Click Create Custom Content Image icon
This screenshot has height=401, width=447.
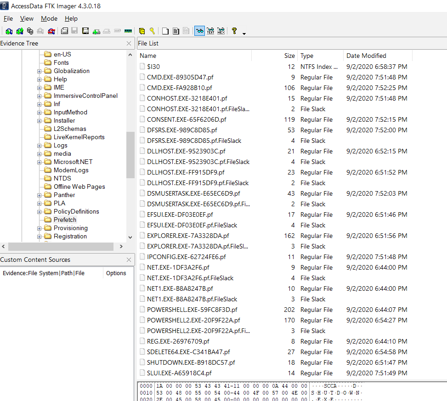(x=107, y=31)
